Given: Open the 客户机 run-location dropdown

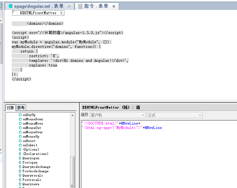Looking at the screenshot, I should tap(118, 115).
